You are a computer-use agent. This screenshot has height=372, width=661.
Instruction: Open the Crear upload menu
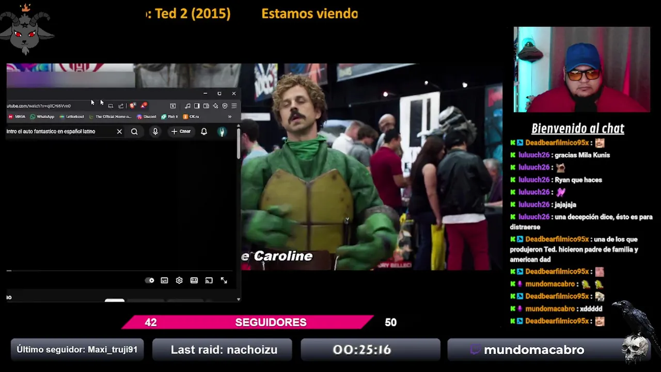tap(181, 131)
